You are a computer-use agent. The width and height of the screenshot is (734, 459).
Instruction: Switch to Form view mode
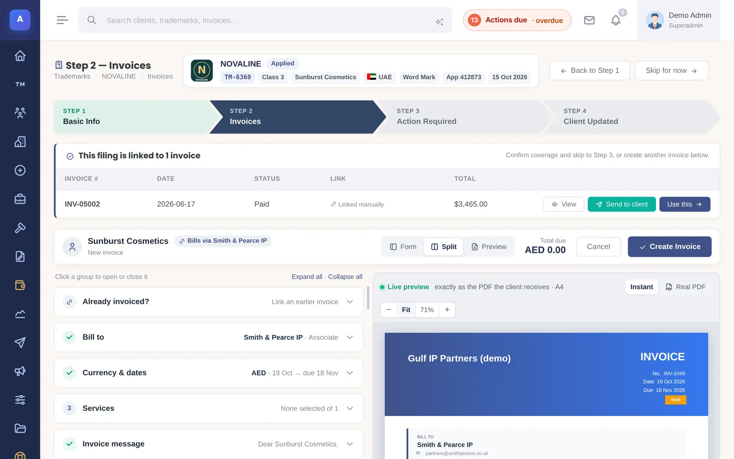[403, 247]
